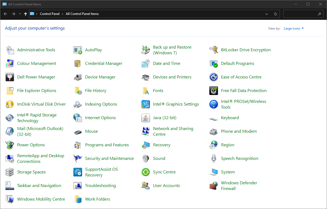Open the File Explorer Options icon
The width and height of the screenshot is (327, 209).
(10, 91)
